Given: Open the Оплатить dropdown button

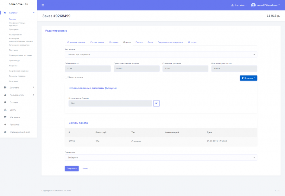Looking at the screenshot, I should tap(249, 78).
